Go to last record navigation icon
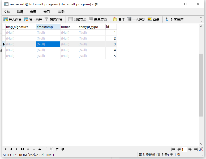Viewport: 206px width, 159px height. (x=22, y=149)
